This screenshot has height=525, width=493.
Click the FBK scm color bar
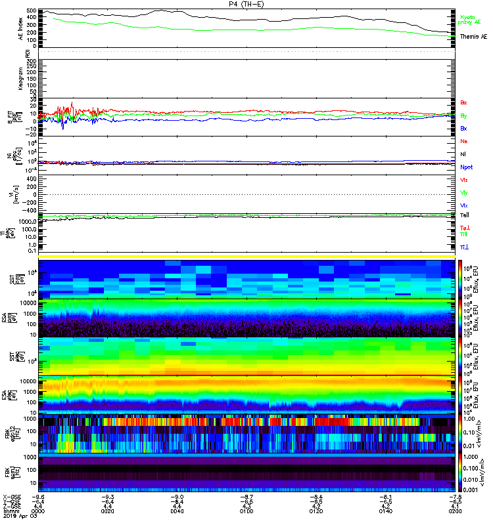pos(460,472)
